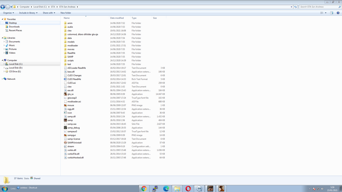Image resolution: width=342 pixels, height=192 pixels.
Task: Click the GTA breadcrumb in address bar
Action: 53,7
